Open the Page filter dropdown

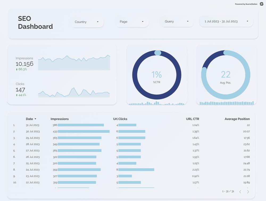click(132, 22)
